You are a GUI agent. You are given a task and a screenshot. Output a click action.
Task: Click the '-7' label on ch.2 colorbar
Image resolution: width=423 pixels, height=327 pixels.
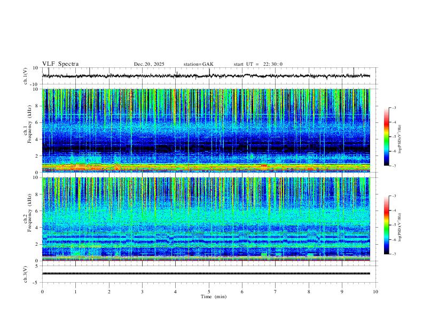coord(394,254)
